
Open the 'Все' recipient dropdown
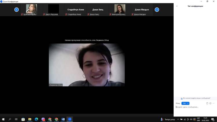[185, 103]
